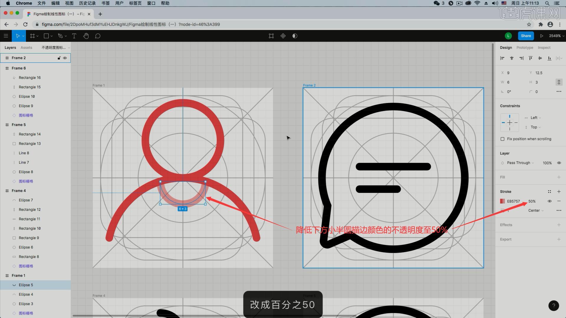Click the Align bottom icon
Image resolution: width=566 pixels, height=318 pixels.
coord(549,58)
